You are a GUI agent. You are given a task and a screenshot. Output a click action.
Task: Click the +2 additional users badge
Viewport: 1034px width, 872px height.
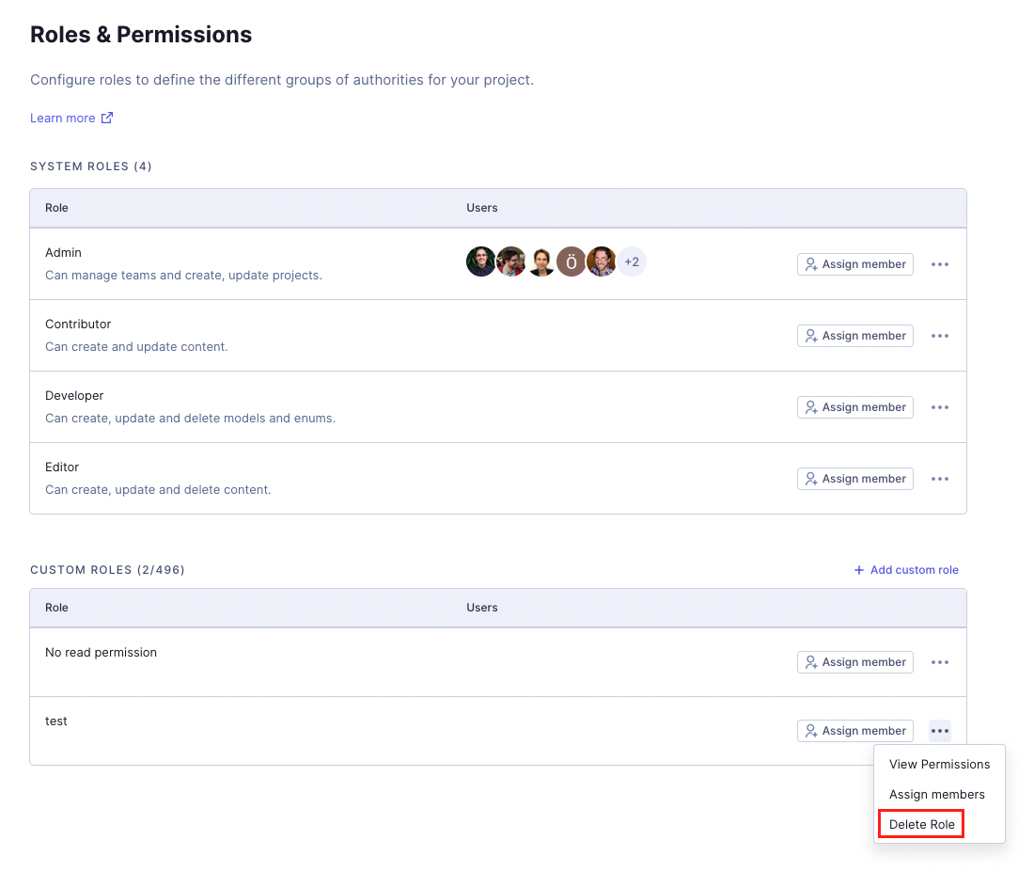coord(632,262)
